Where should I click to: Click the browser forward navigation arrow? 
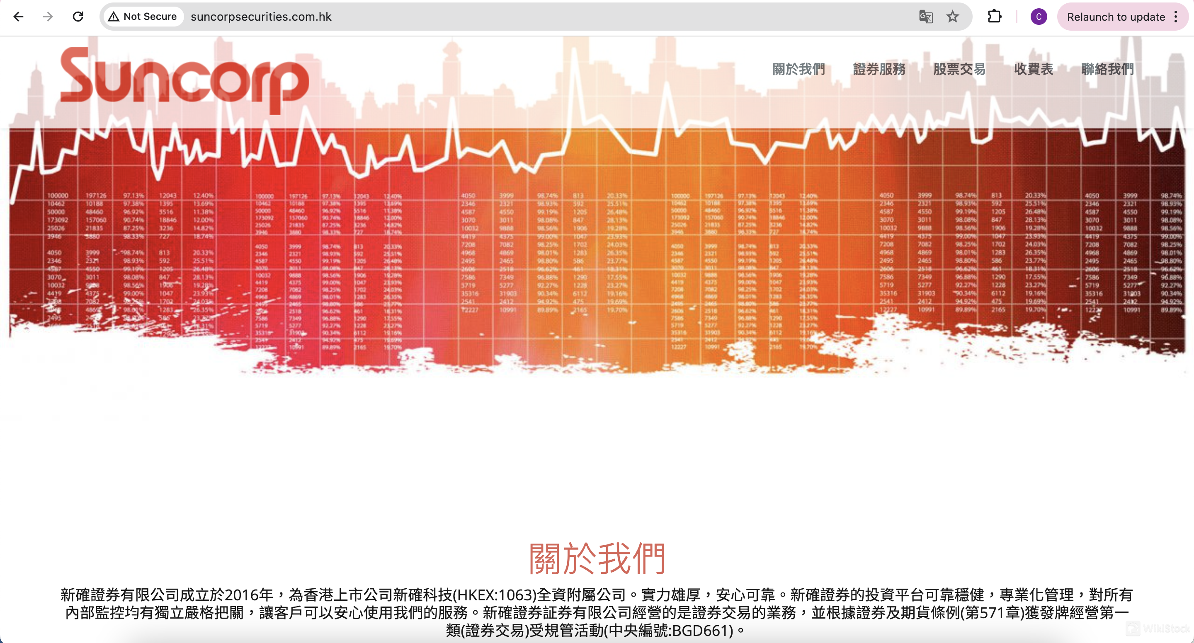tap(49, 17)
